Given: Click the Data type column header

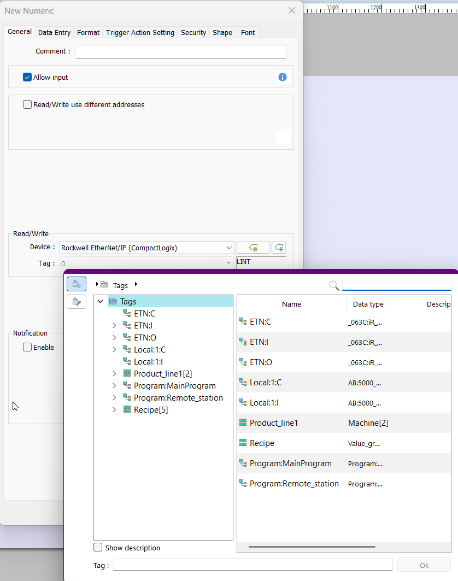Looking at the screenshot, I should [x=368, y=304].
